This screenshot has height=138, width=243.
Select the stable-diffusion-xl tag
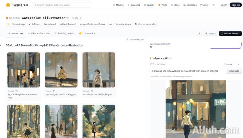point(67,24)
